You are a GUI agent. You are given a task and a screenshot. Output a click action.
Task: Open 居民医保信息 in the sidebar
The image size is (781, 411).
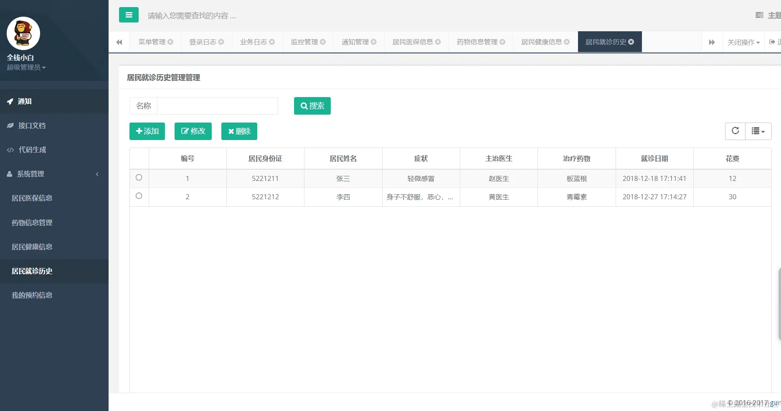(x=54, y=198)
